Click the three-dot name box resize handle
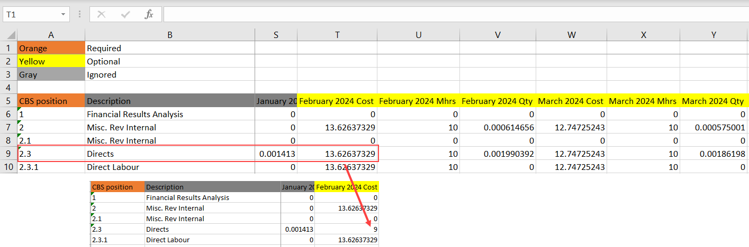The image size is (749, 247). point(79,15)
